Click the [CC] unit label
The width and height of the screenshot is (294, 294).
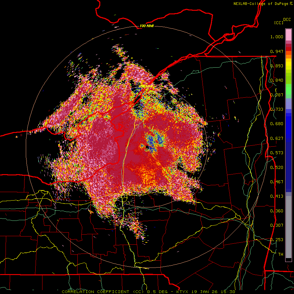point(279,23)
